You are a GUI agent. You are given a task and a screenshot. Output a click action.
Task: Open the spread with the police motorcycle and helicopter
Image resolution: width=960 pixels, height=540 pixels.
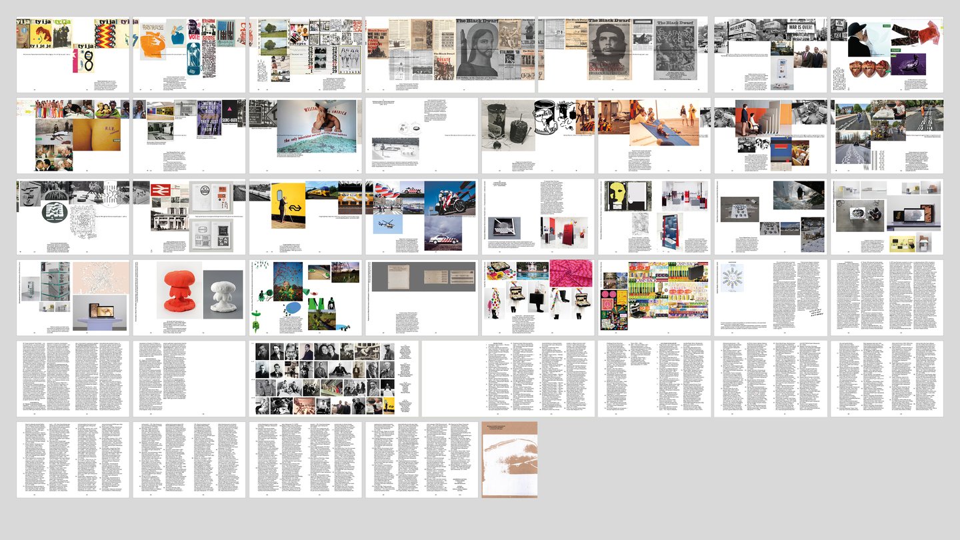(x=422, y=217)
